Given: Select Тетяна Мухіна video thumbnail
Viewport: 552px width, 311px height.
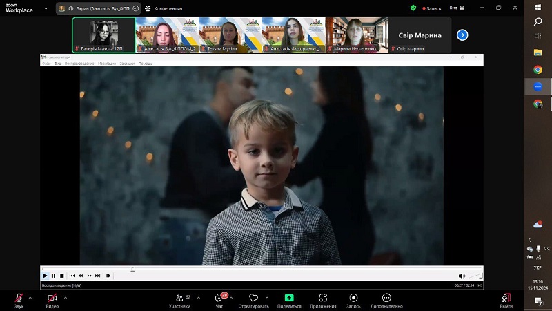Looking at the screenshot, I should click(x=230, y=35).
